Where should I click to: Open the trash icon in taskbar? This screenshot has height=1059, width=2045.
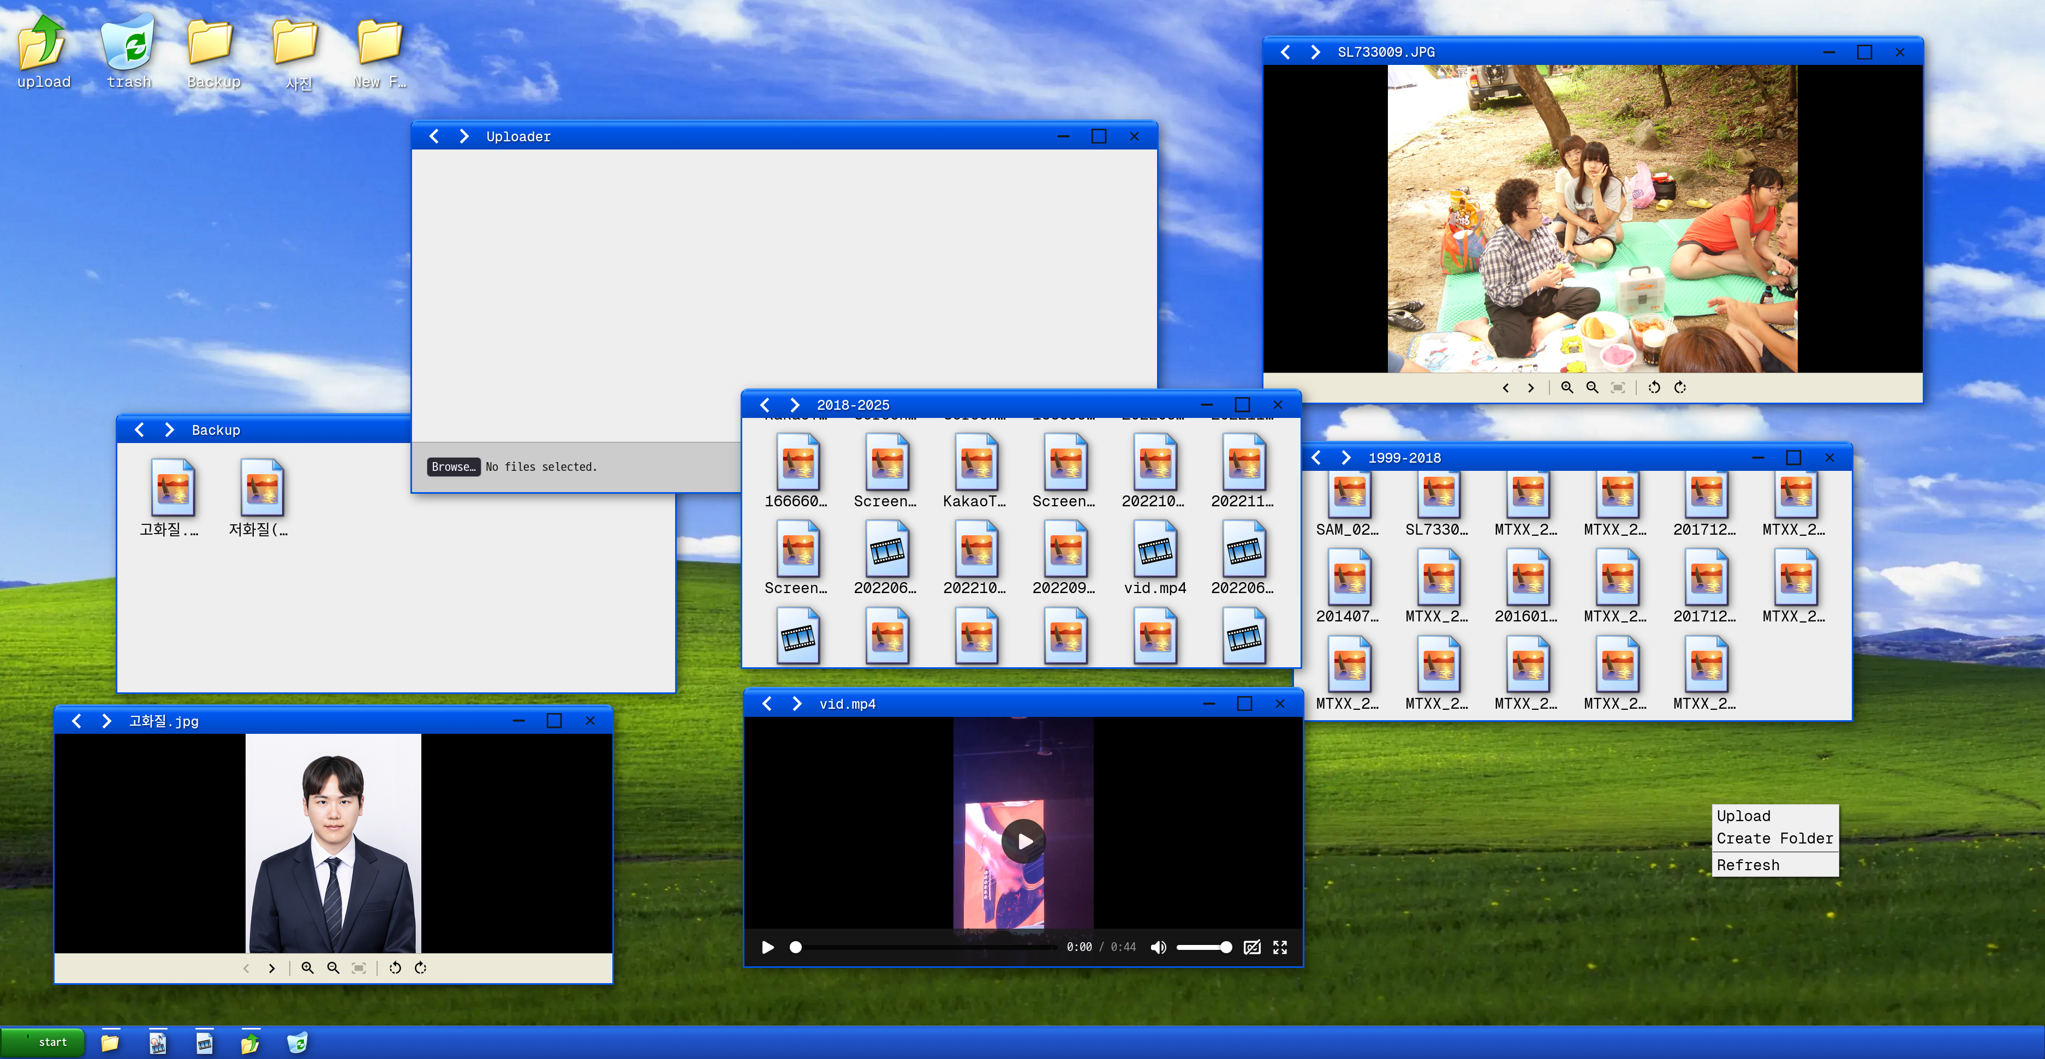[297, 1042]
